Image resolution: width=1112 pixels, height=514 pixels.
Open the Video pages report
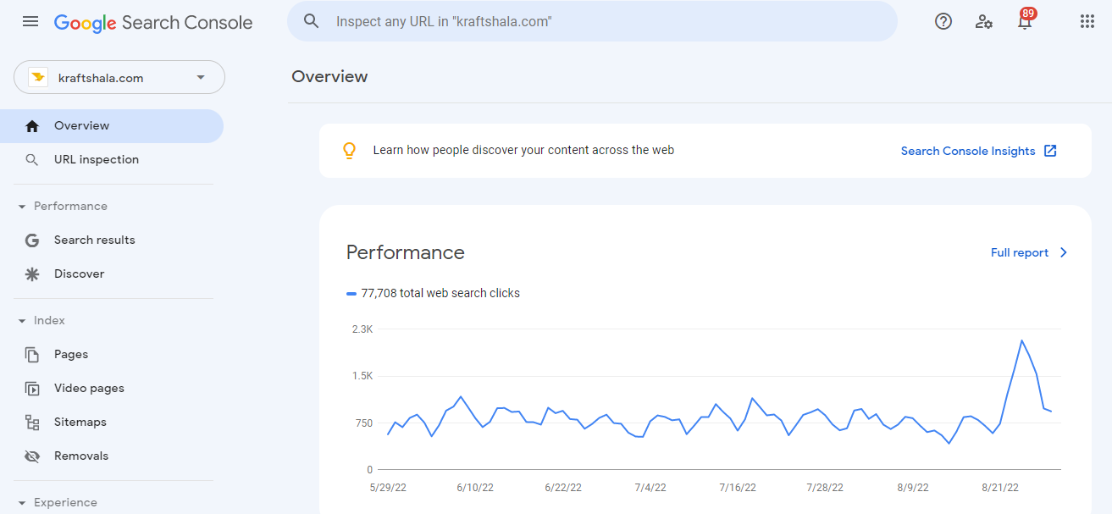[112, 389]
